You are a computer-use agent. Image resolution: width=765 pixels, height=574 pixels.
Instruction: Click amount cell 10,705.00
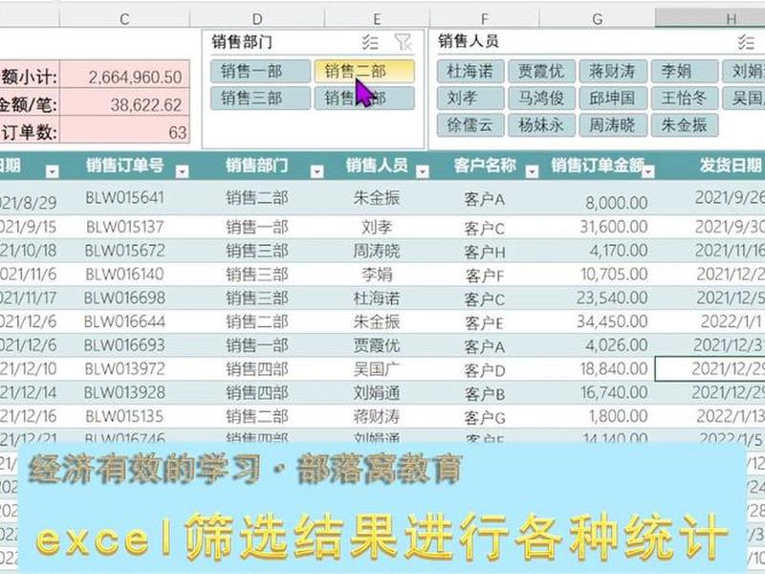pos(597,275)
